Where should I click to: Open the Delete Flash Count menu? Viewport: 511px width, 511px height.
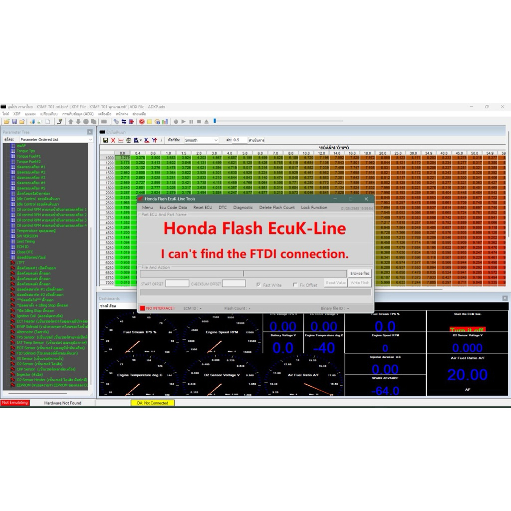tap(277, 207)
